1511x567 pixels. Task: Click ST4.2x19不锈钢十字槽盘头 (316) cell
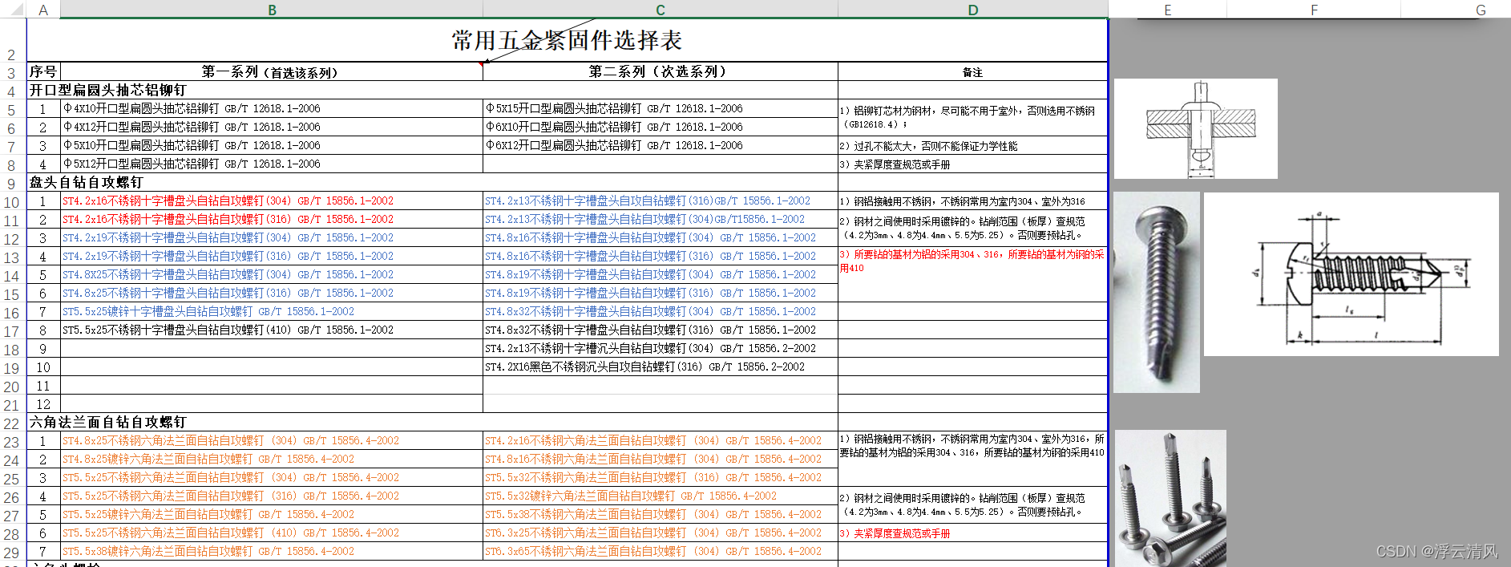(271, 256)
